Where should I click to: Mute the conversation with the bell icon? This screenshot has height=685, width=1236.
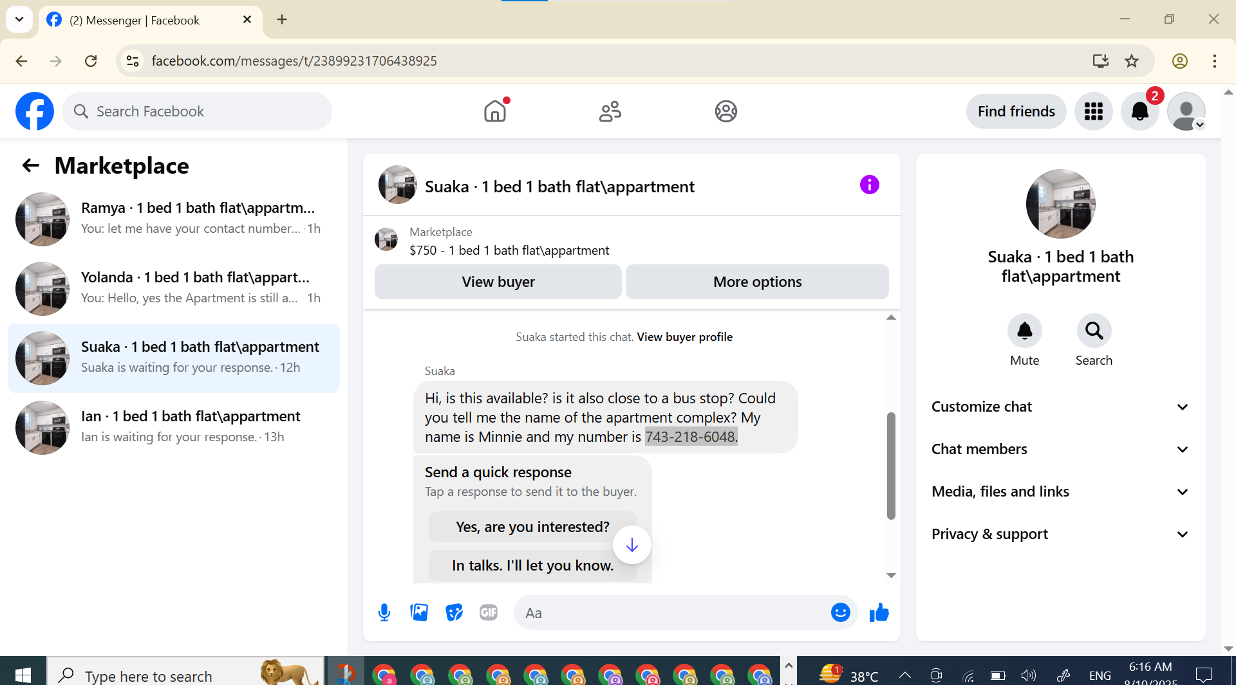pos(1024,331)
